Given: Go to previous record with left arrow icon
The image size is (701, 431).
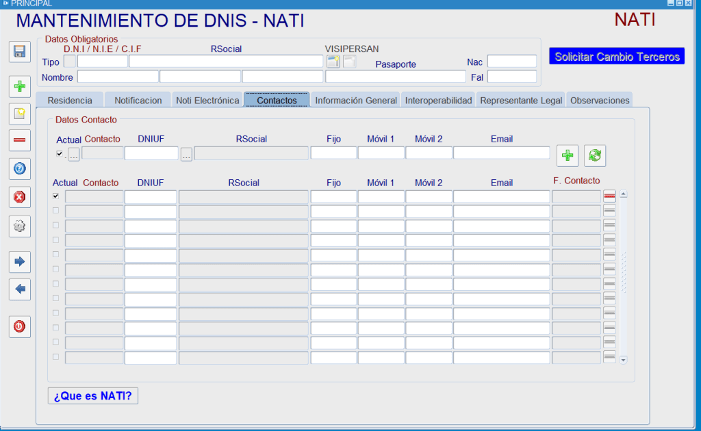Looking at the screenshot, I should [19, 289].
